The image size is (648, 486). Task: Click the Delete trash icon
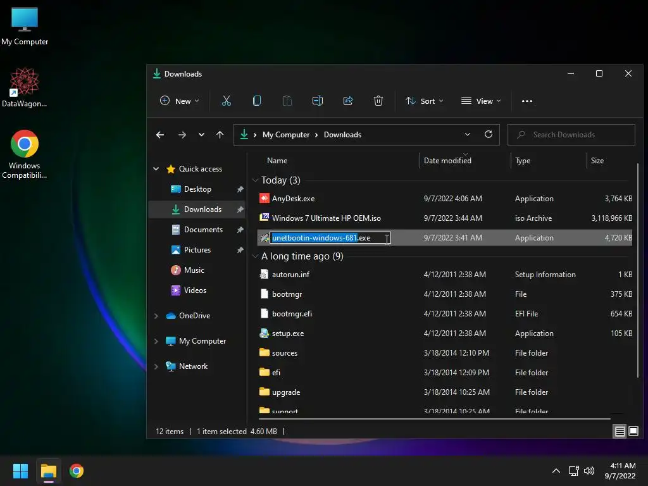(x=378, y=101)
